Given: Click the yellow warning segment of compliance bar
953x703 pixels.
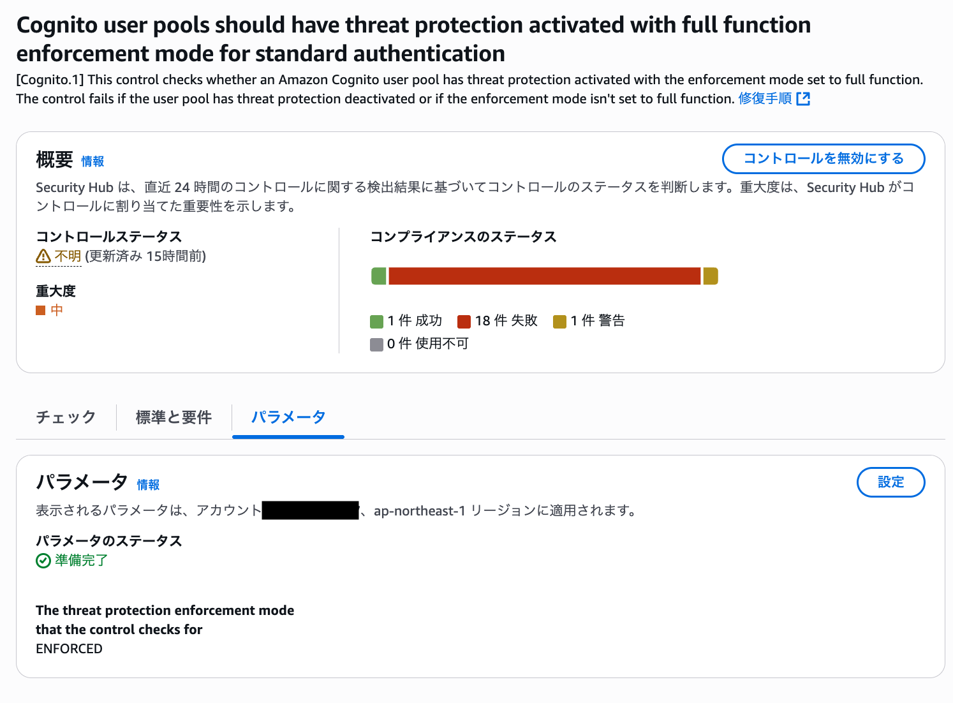Looking at the screenshot, I should 711,276.
